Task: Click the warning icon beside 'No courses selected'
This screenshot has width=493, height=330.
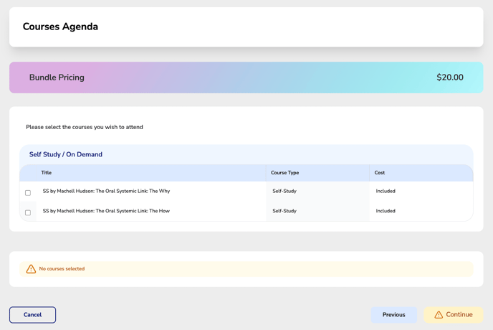Action: [31, 269]
